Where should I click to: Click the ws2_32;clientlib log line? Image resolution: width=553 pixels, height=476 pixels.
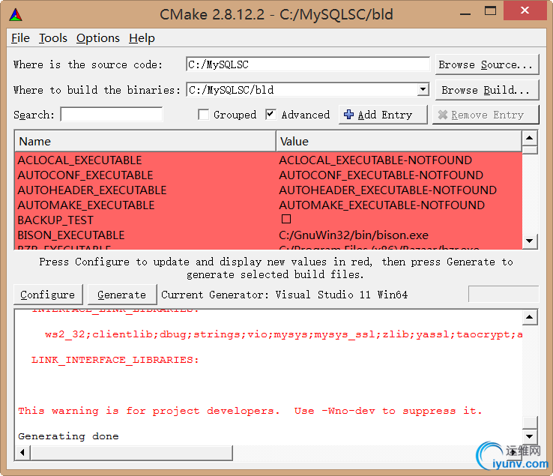[x=283, y=334]
